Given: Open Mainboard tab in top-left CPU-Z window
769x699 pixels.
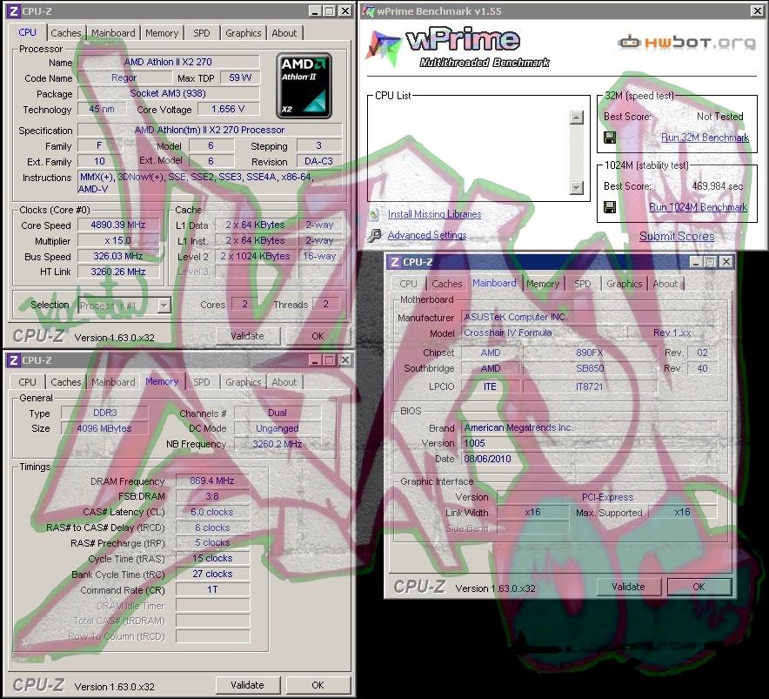Looking at the screenshot, I should [x=113, y=33].
